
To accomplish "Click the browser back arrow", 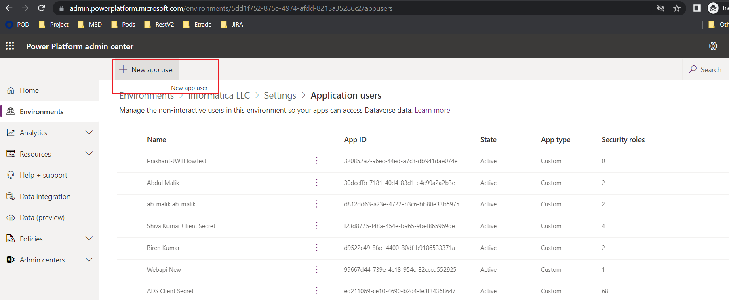I will (9, 8).
